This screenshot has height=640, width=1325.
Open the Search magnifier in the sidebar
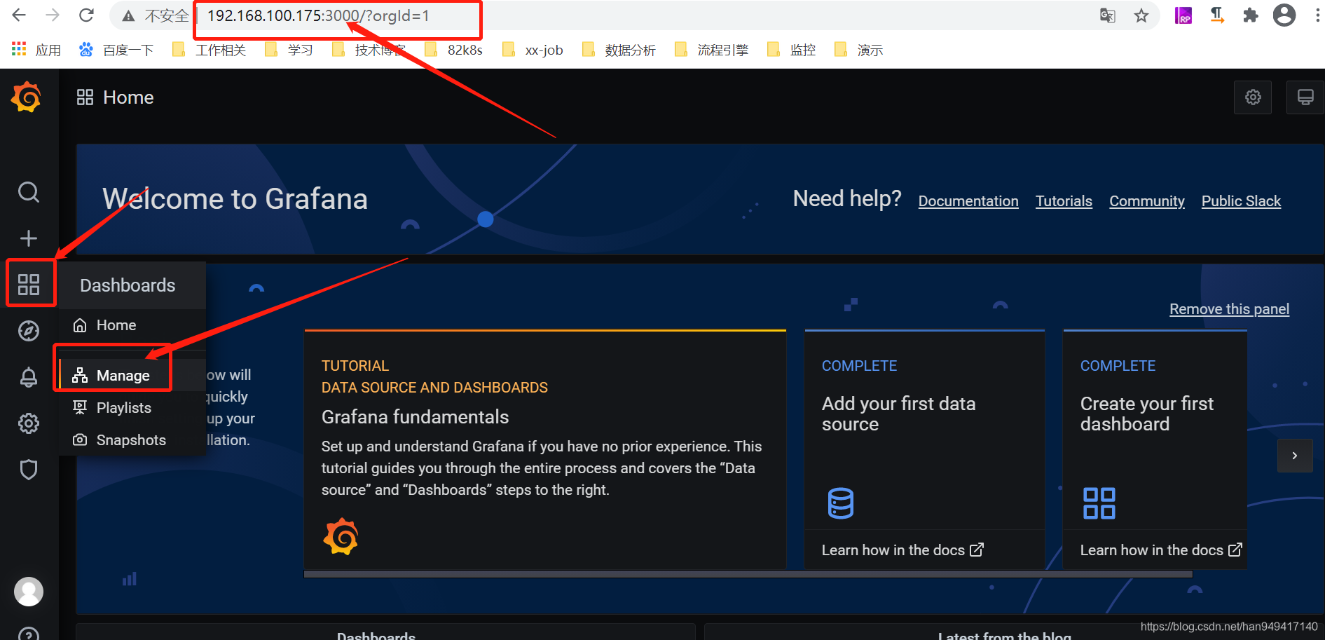[29, 192]
